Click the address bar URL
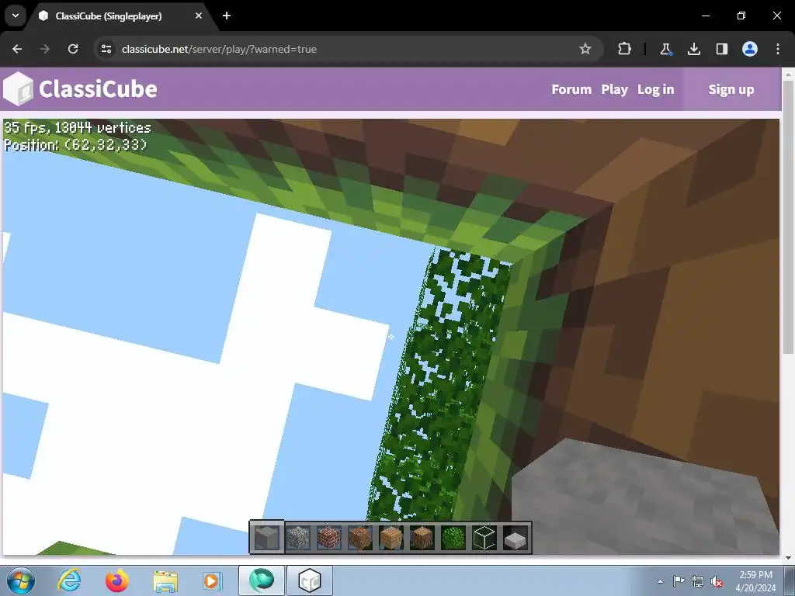This screenshot has width=795, height=596. click(219, 49)
